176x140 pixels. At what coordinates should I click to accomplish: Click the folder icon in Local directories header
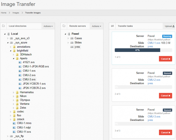tap(3, 26)
